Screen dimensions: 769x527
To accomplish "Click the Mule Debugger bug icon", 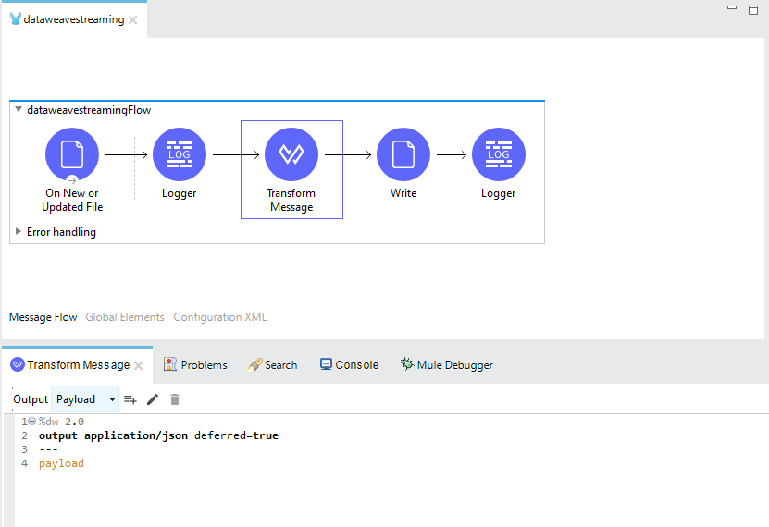I will 407,363.
